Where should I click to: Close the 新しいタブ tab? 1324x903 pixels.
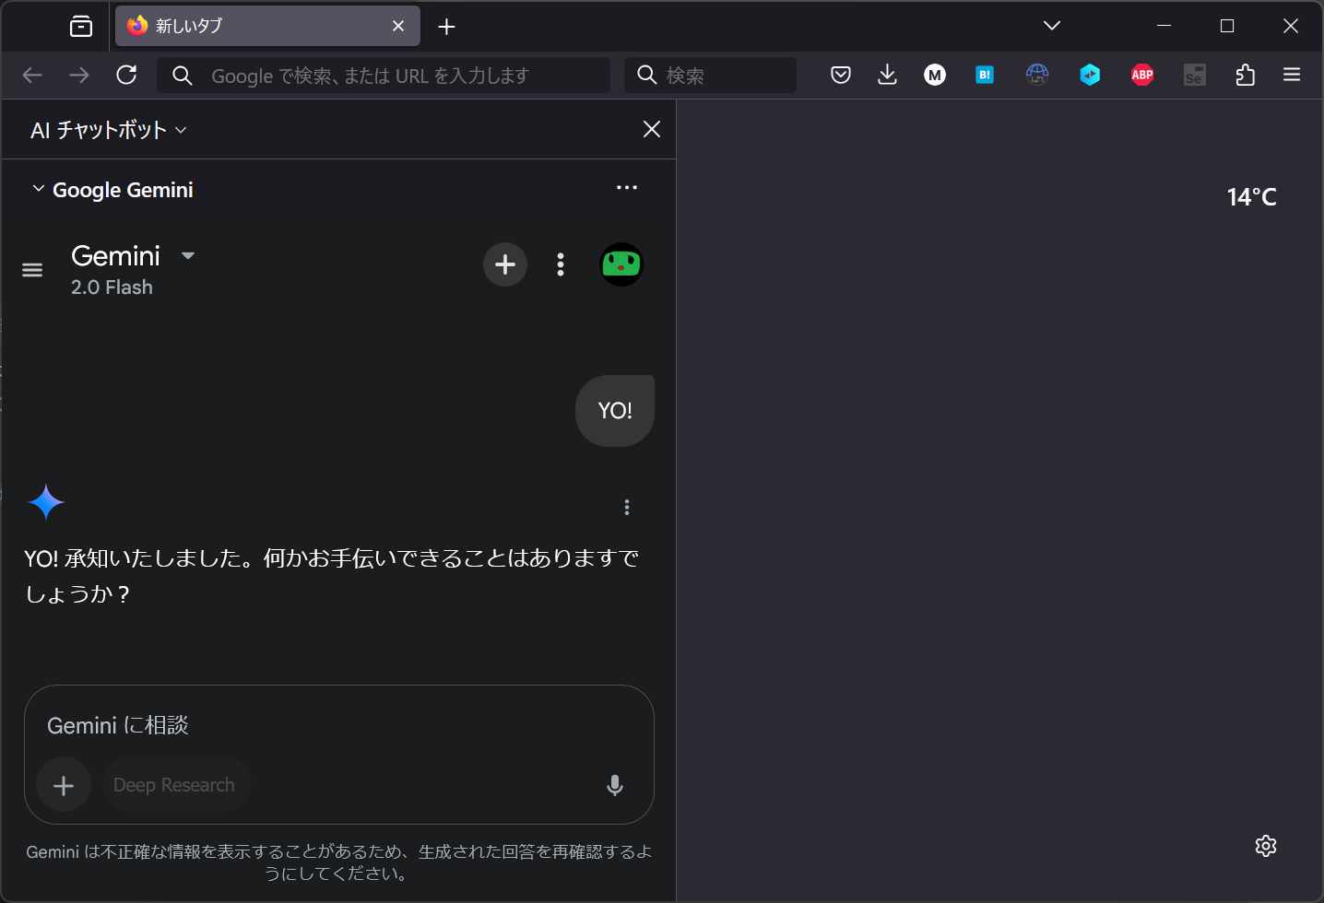pos(398,26)
